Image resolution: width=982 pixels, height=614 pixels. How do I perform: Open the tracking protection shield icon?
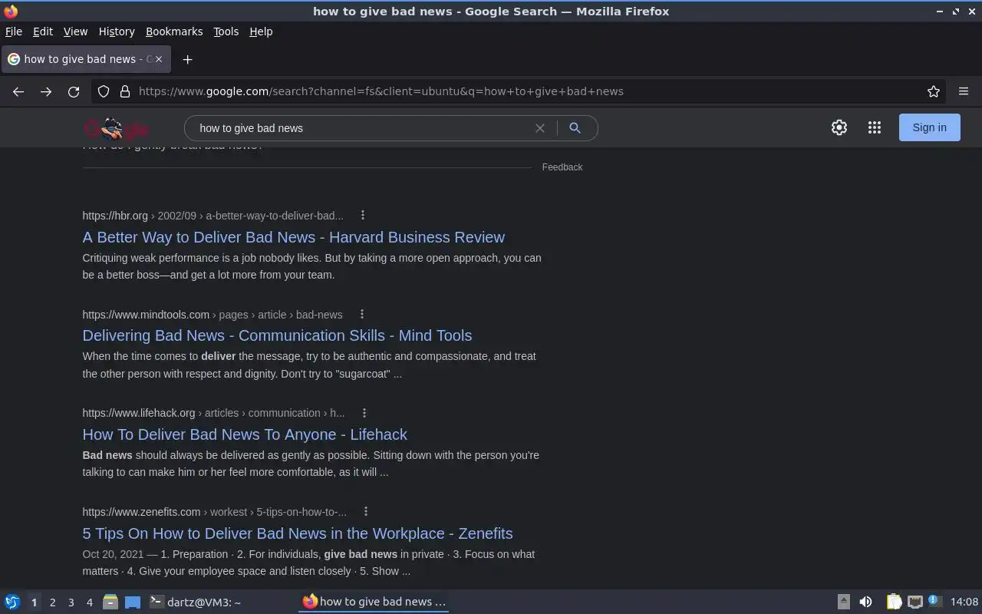tap(104, 91)
